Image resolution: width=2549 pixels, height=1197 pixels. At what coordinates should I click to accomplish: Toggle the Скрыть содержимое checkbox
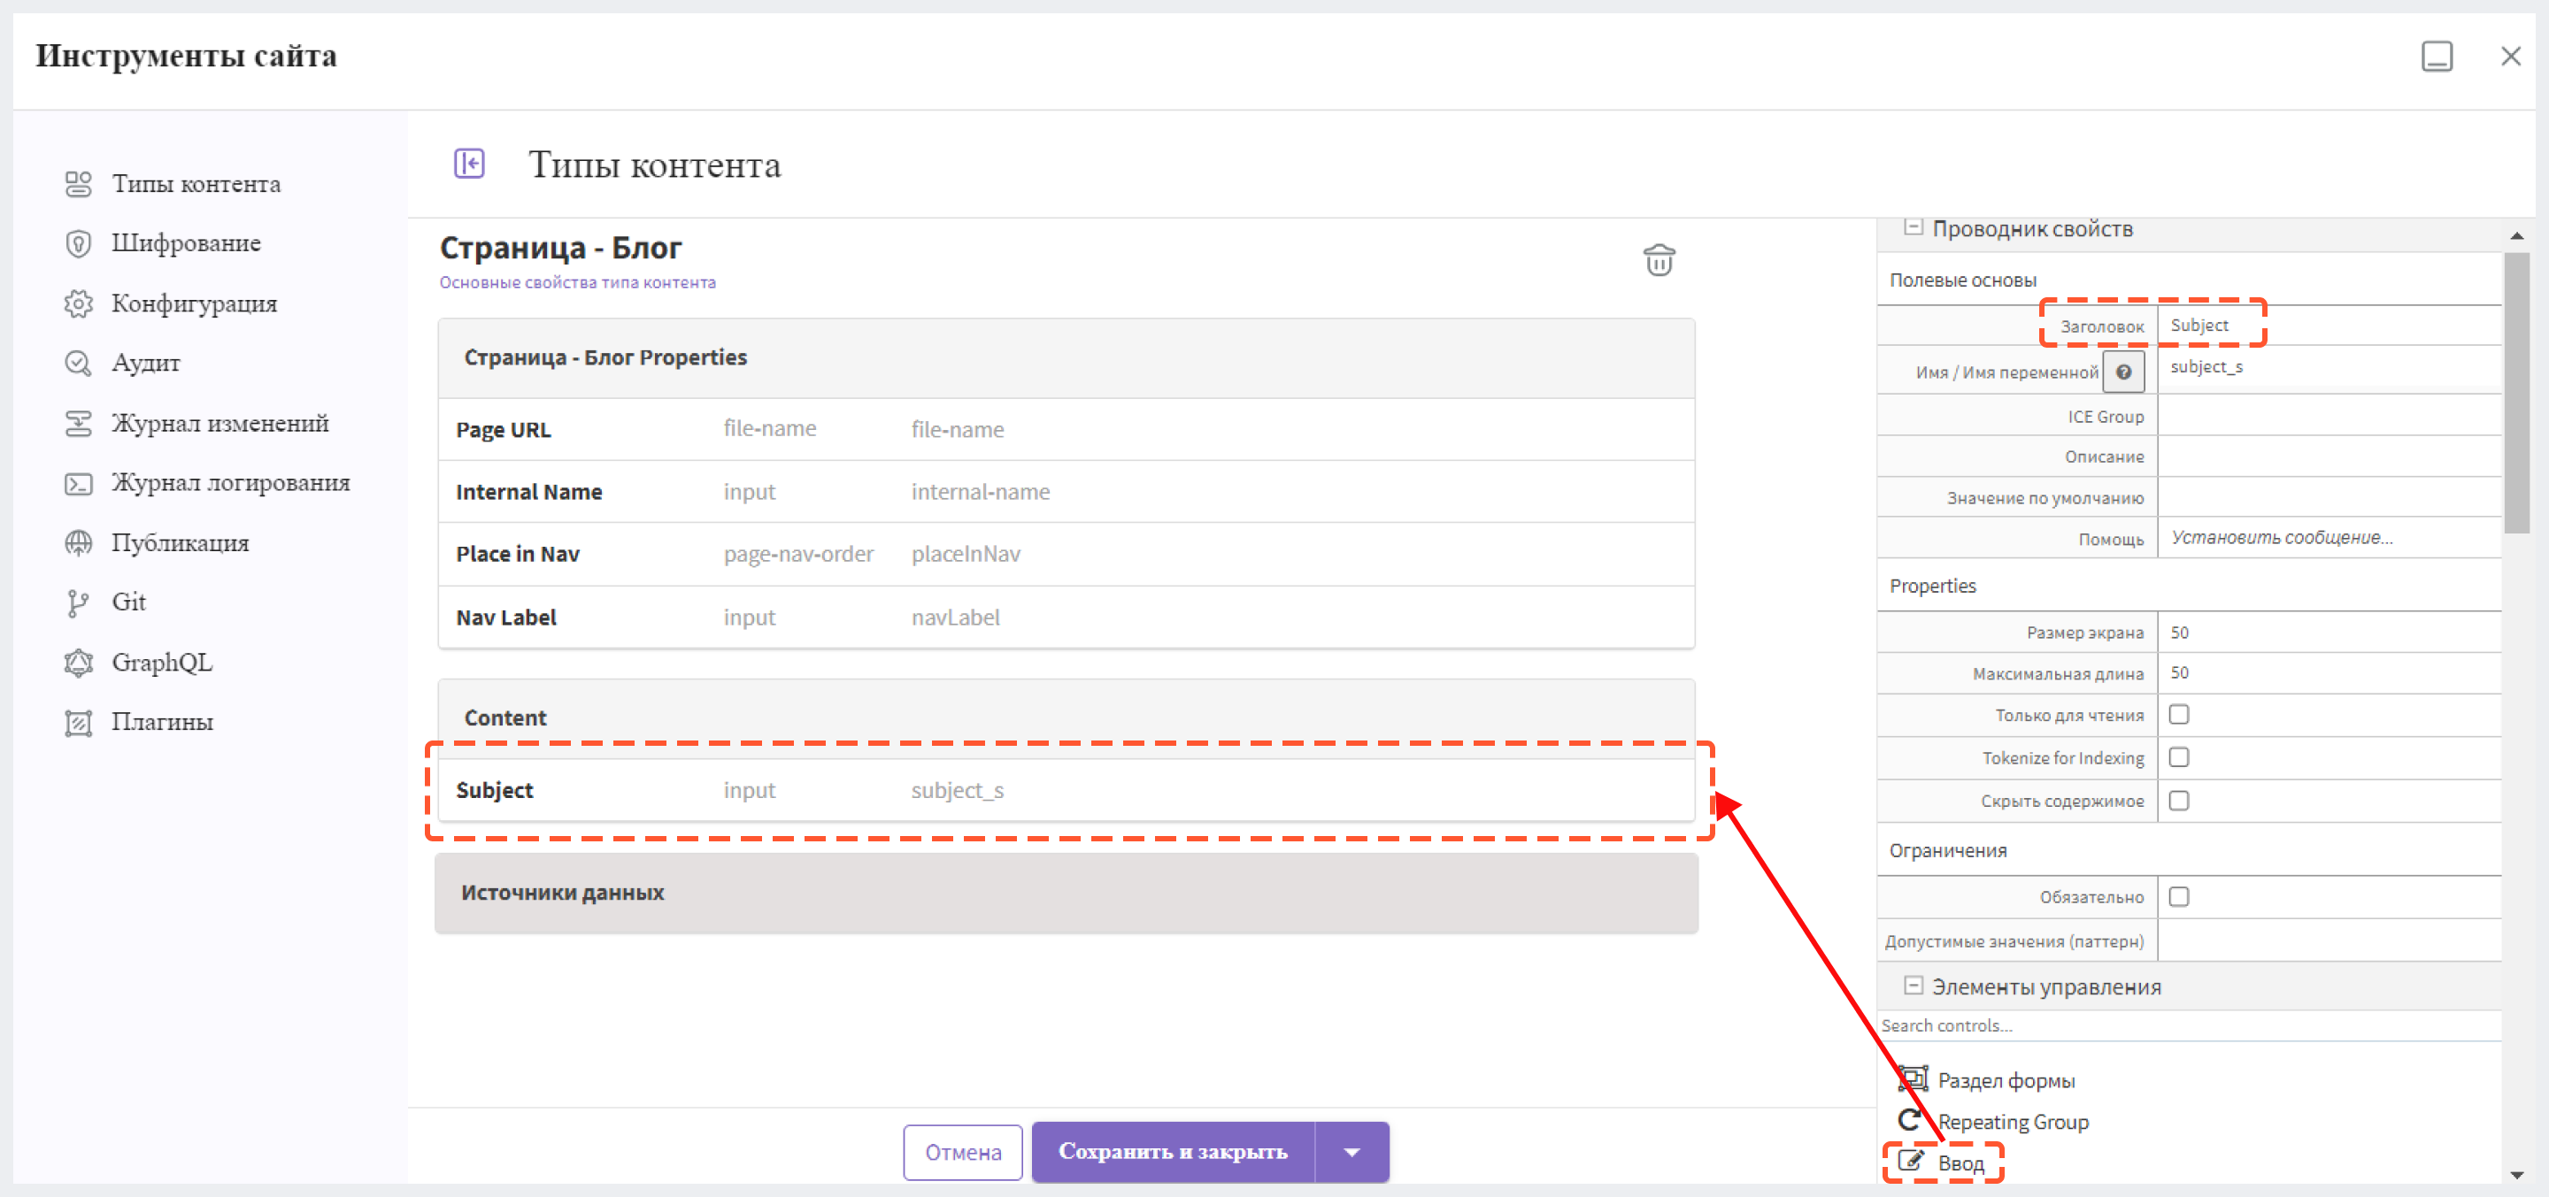(2179, 801)
